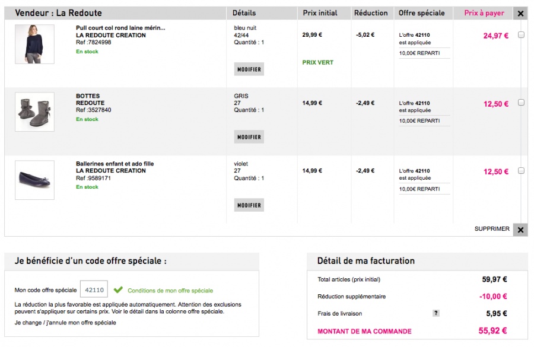The width and height of the screenshot is (534, 347).
Task: Click the reduction amount -5,02 €
Action: click(x=365, y=35)
